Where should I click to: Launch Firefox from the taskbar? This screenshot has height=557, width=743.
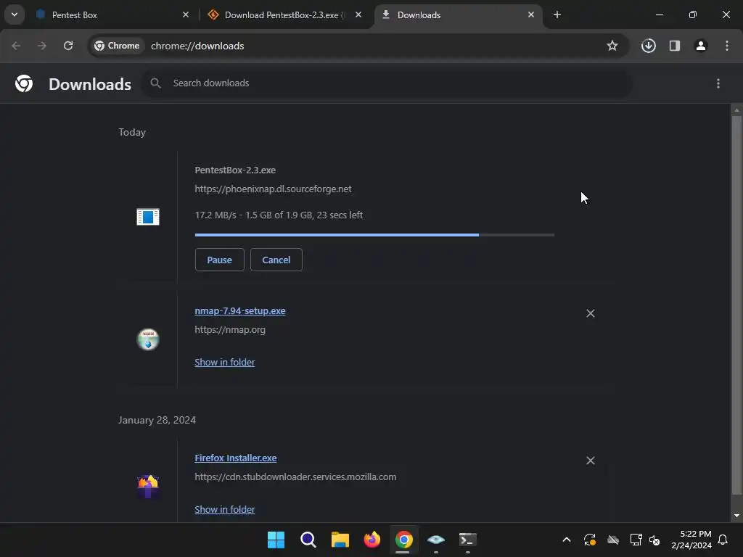click(372, 540)
